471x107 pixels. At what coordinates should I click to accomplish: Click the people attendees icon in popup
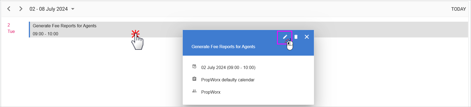coord(194,91)
